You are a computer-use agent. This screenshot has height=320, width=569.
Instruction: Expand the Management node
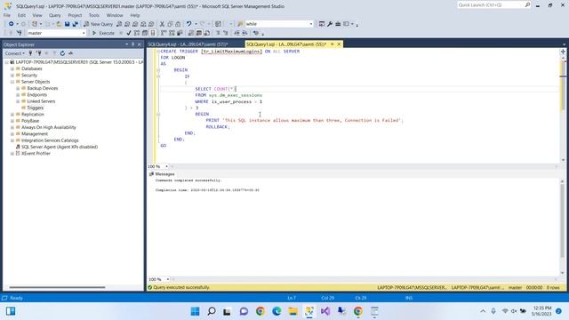(x=12, y=134)
